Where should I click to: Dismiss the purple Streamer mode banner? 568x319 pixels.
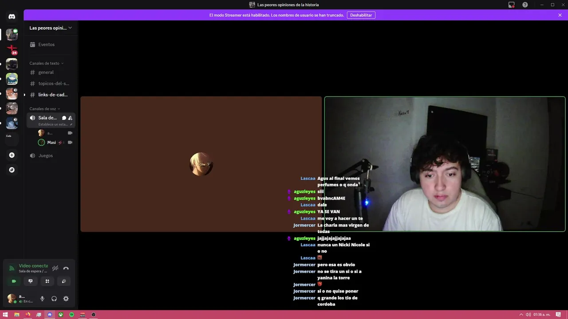click(560, 15)
